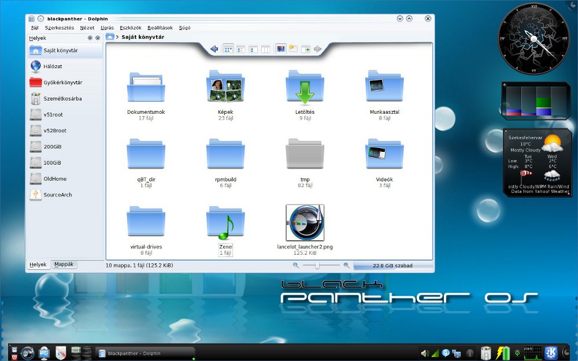Click the Saját könyvtár breadcrumb label
The image size is (578, 361).
[143, 37]
